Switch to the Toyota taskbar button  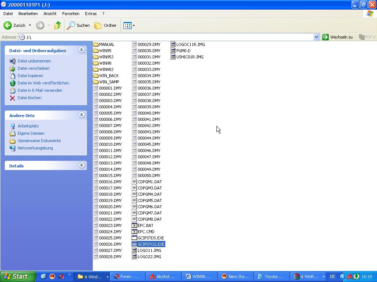coord(271,276)
